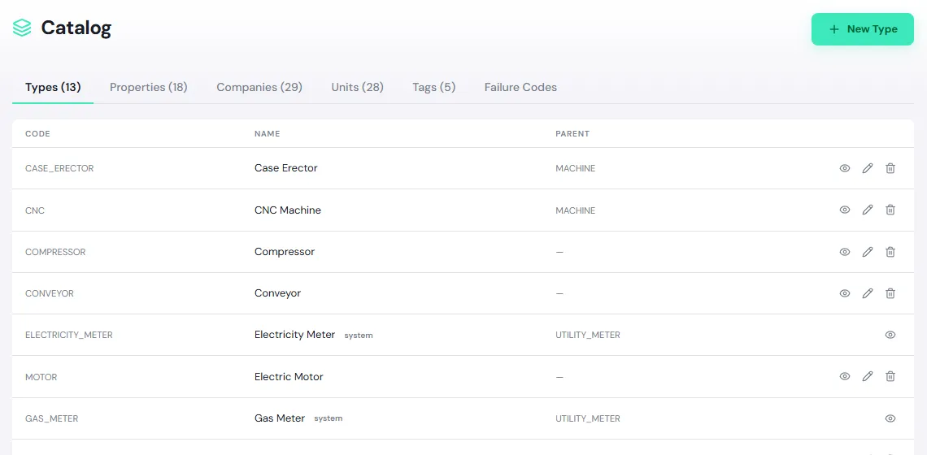
Task: View the CNC Machine type details
Action: click(845, 210)
